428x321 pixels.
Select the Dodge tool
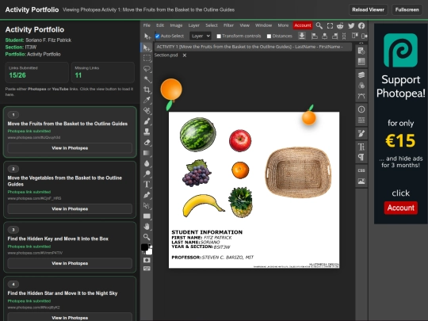[x=147, y=174]
